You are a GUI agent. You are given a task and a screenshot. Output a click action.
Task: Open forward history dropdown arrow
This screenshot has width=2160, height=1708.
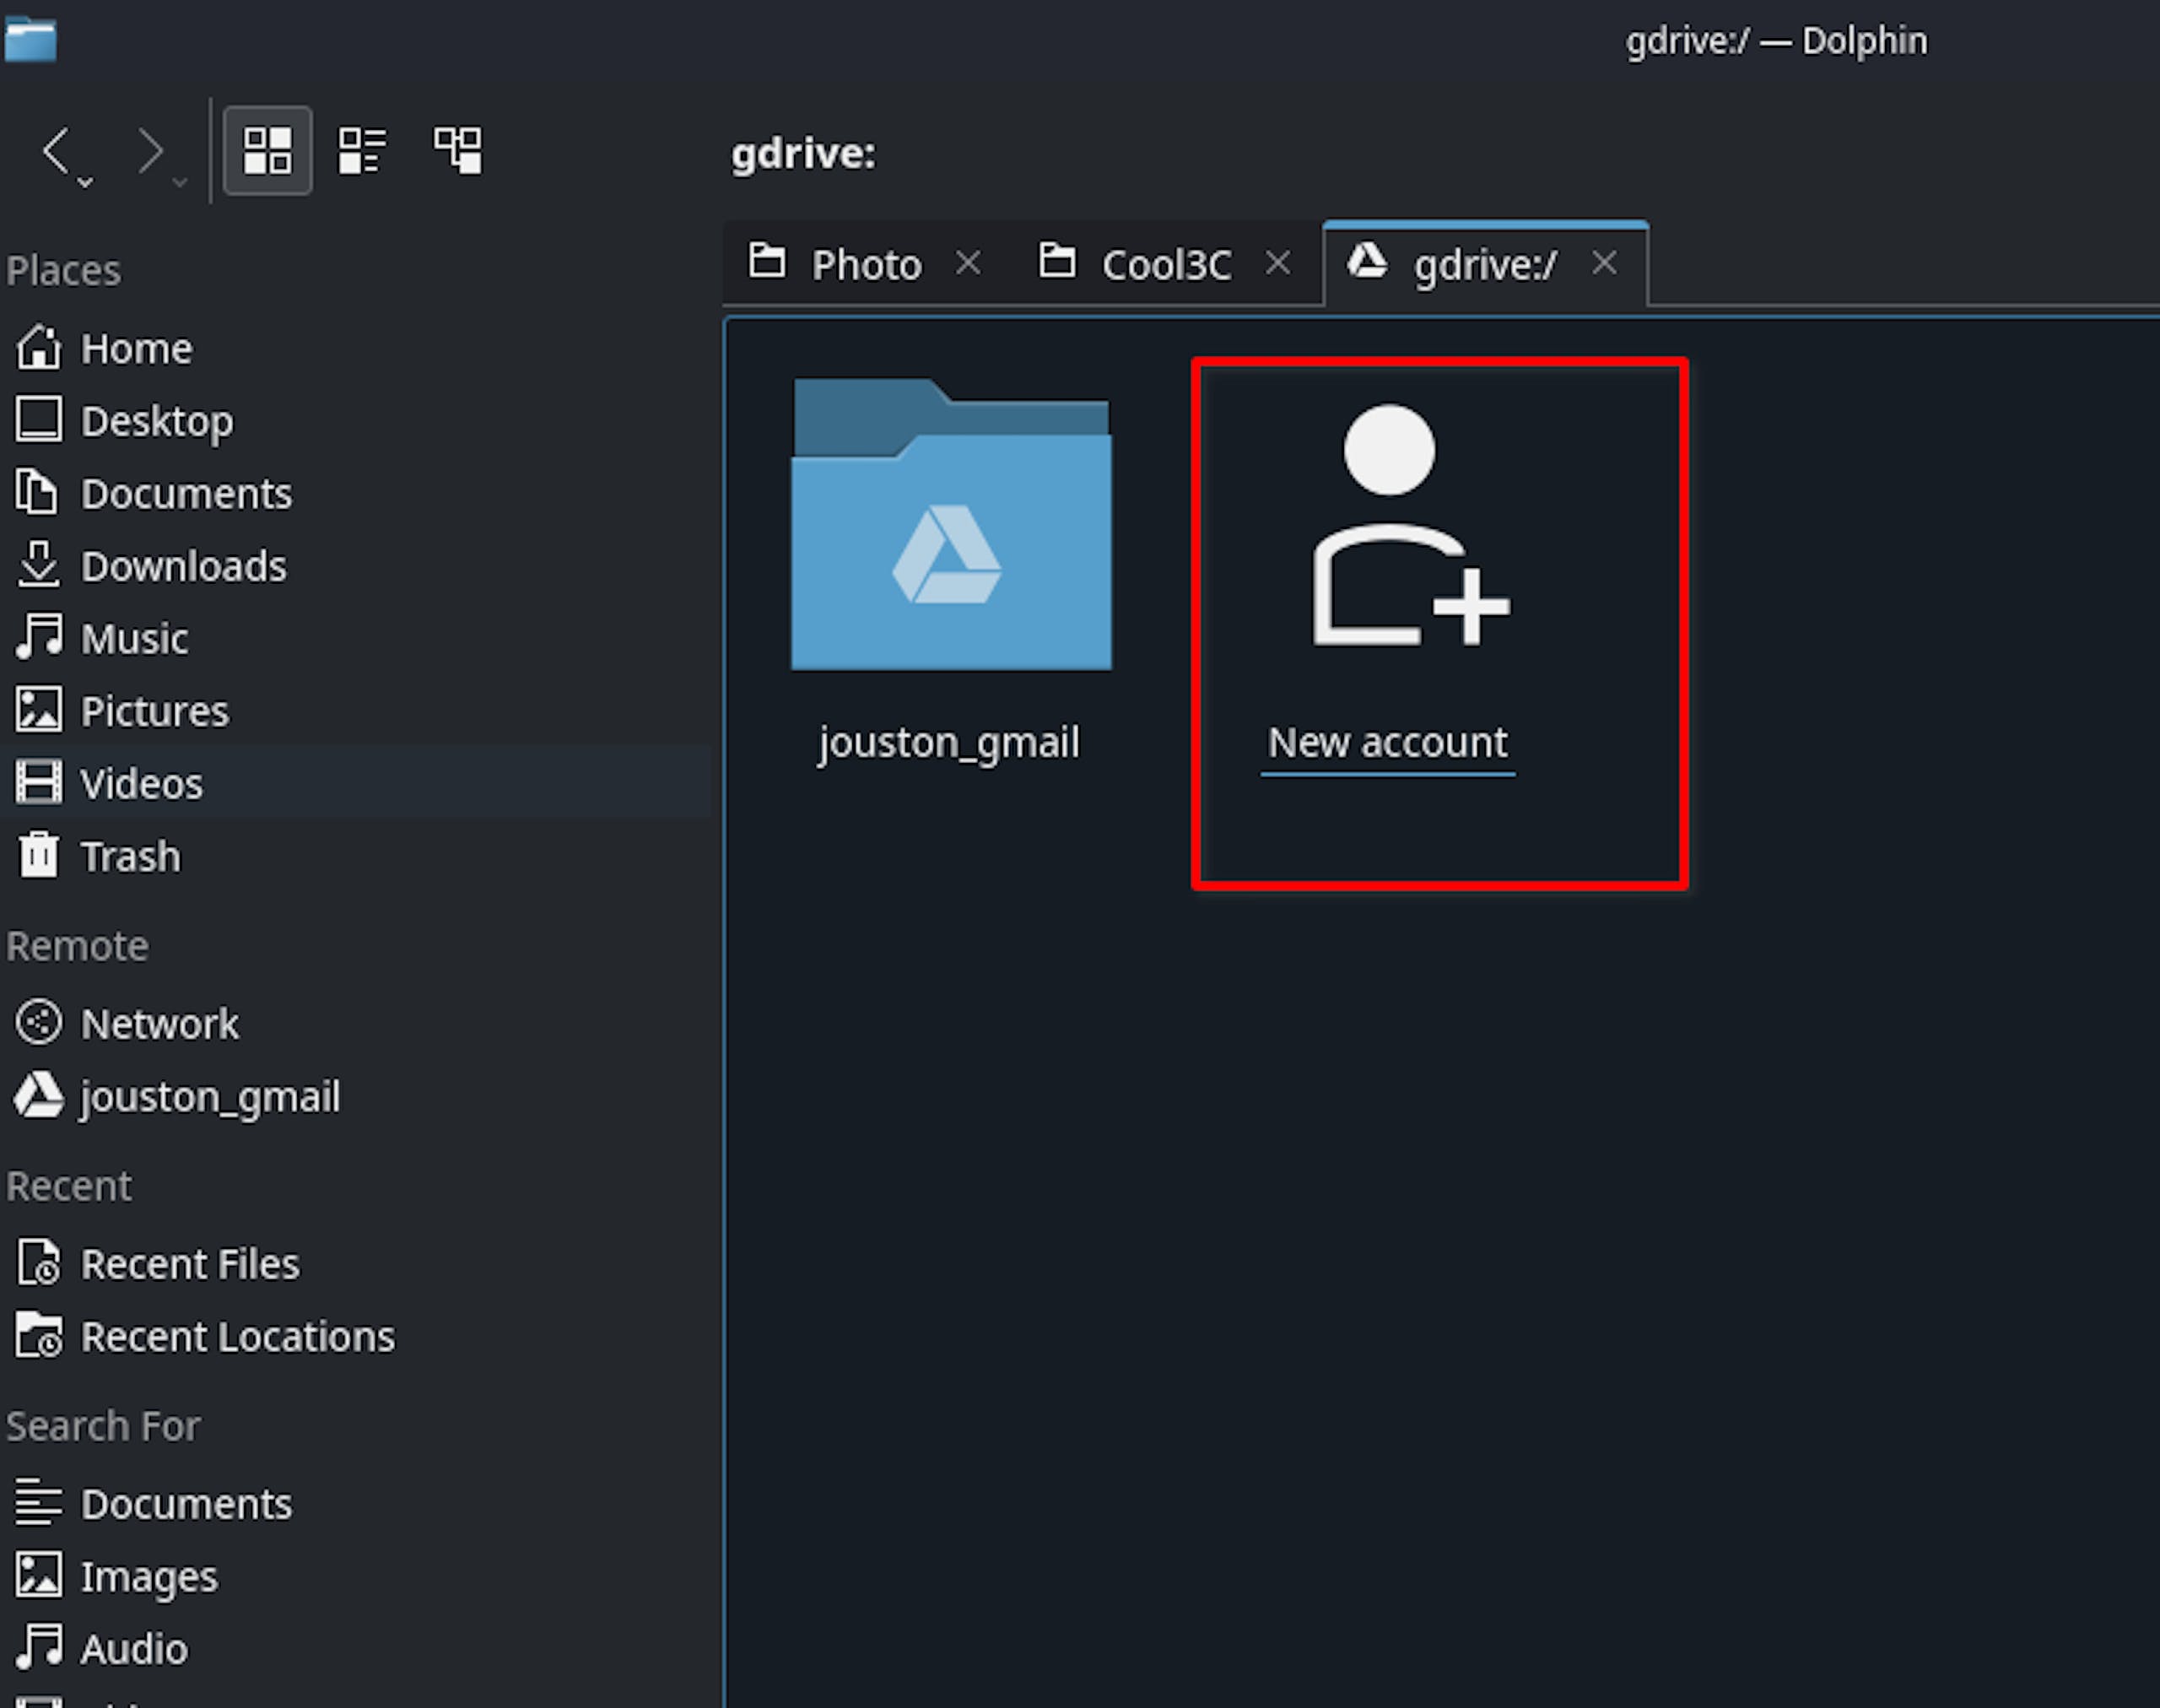(x=180, y=182)
